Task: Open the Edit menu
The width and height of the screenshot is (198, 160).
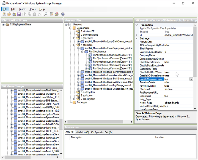Action: [13, 9]
